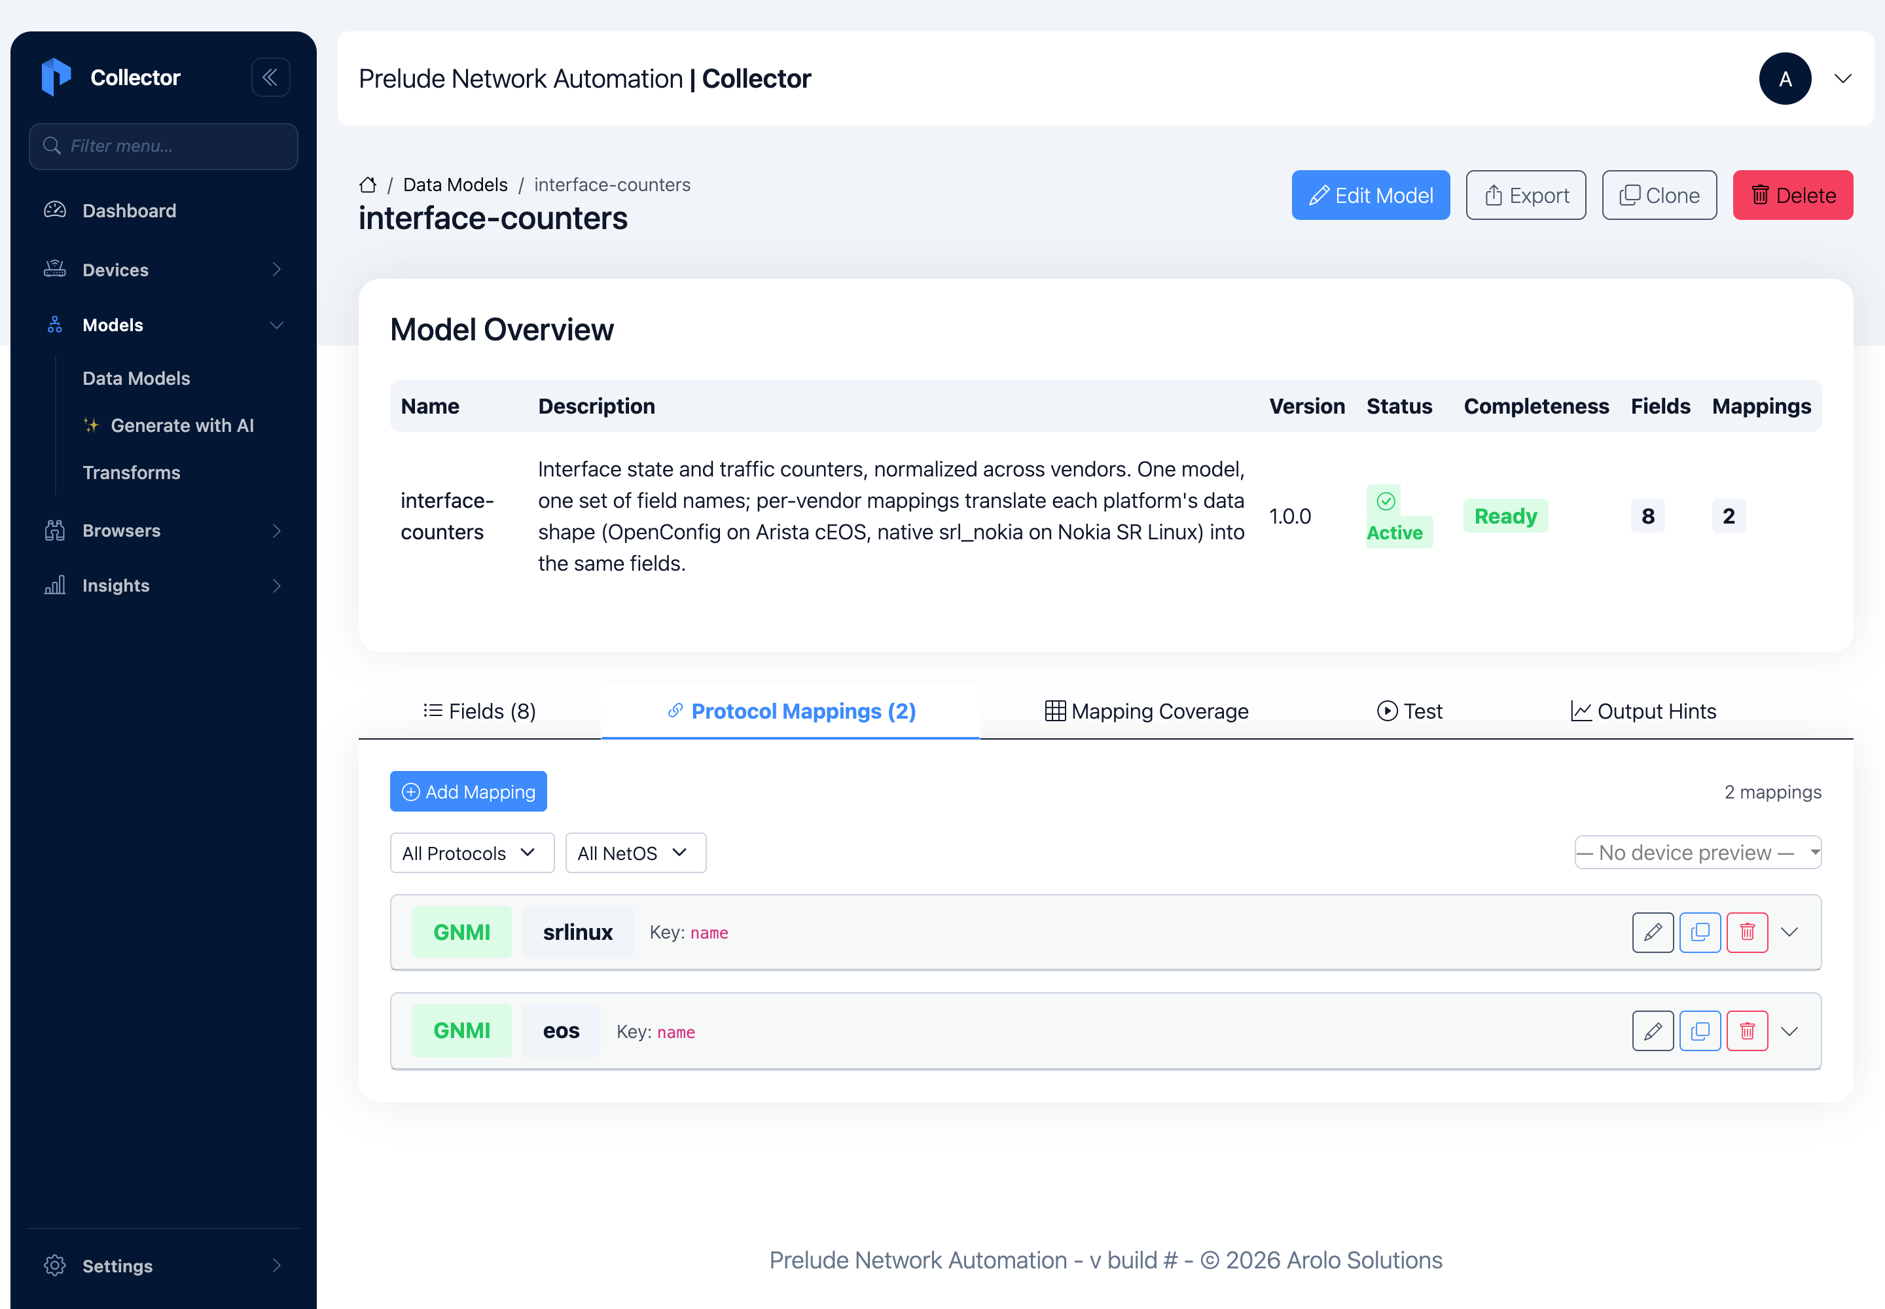This screenshot has height=1309, width=1885.
Task: Focus the Filter menu search field
Action: [163, 146]
